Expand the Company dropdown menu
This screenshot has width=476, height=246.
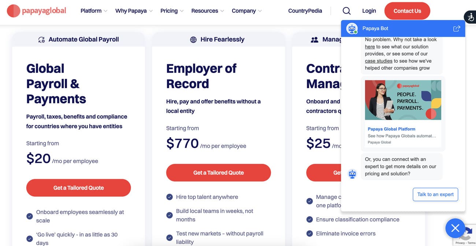click(246, 11)
